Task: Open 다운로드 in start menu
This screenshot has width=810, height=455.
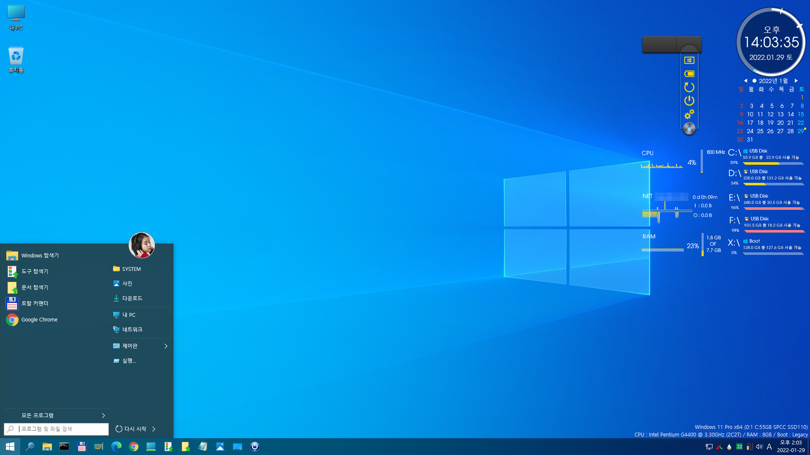Action: 141,298
